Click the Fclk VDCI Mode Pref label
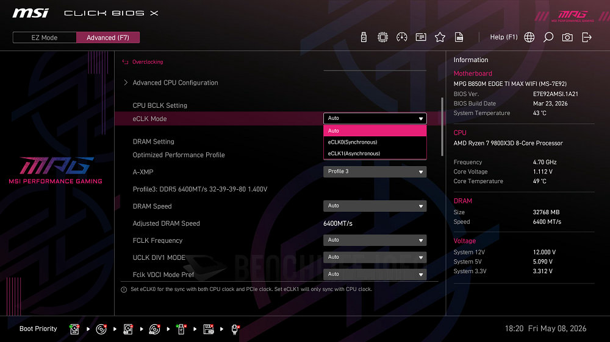The image size is (610, 342). [163, 274]
